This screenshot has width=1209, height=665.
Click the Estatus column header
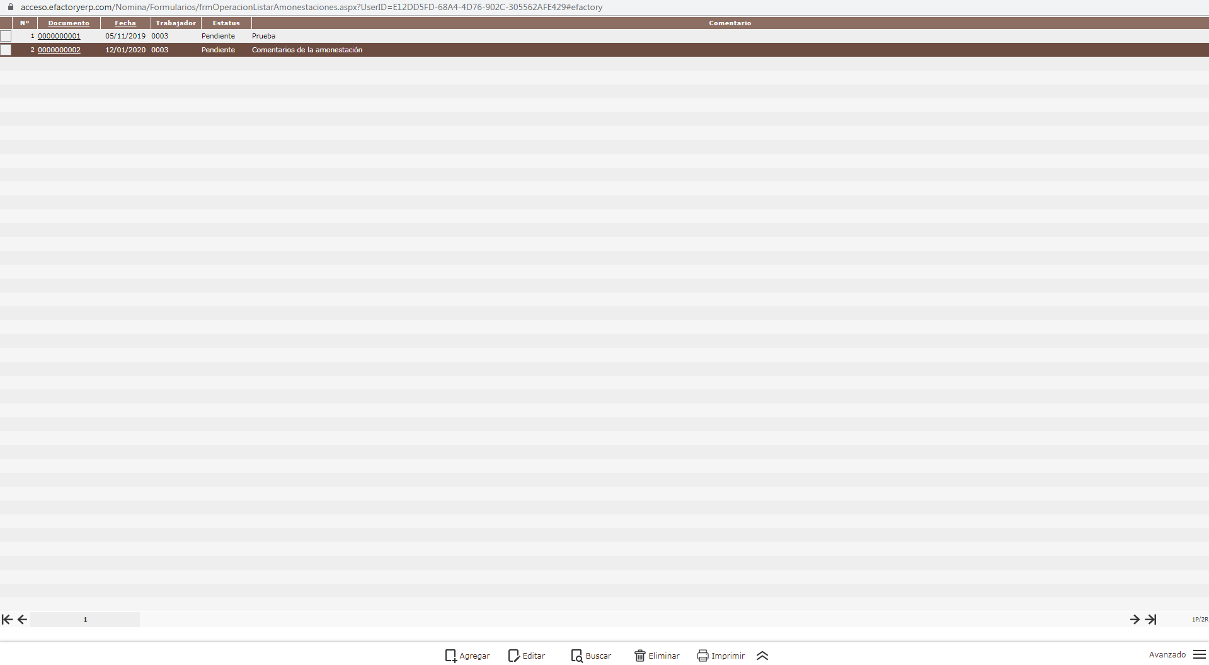click(226, 23)
